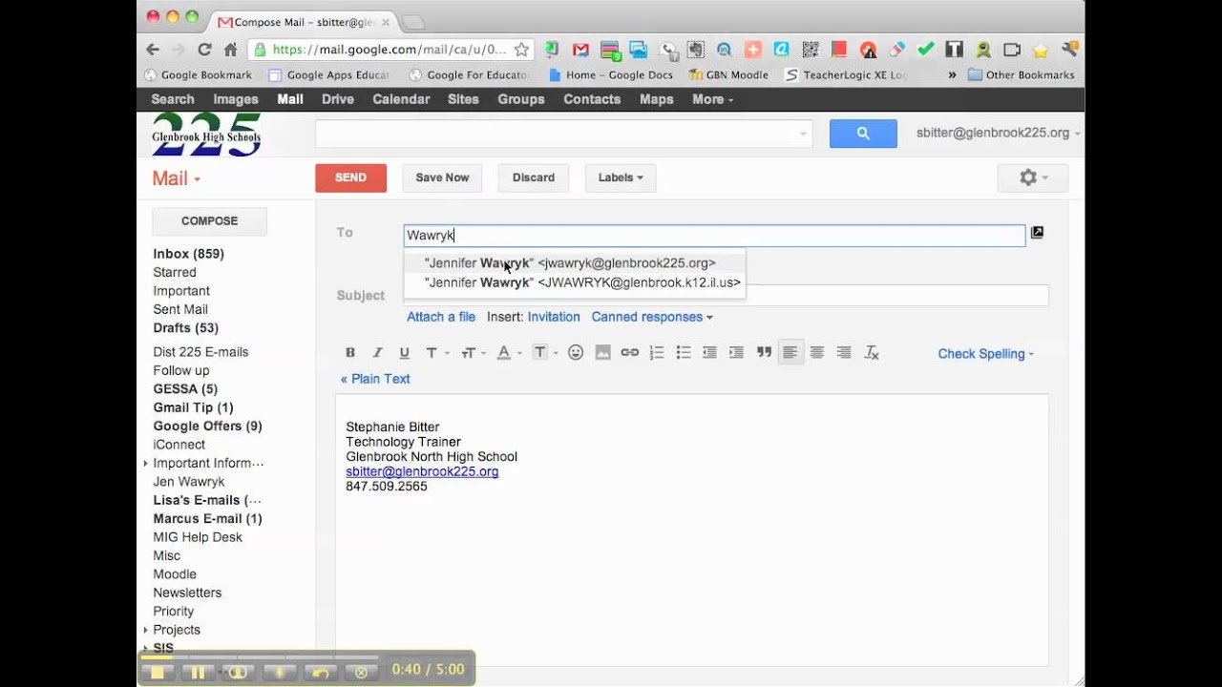Show hidden bookmarks with the chevron
The height and width of the screenshot is (687, 1222).
coord(952,74)
